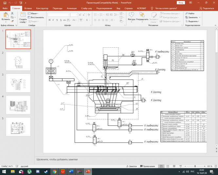Open Discord from the taskbar
This screenshot has height=175, width=218.
point(38,171)
